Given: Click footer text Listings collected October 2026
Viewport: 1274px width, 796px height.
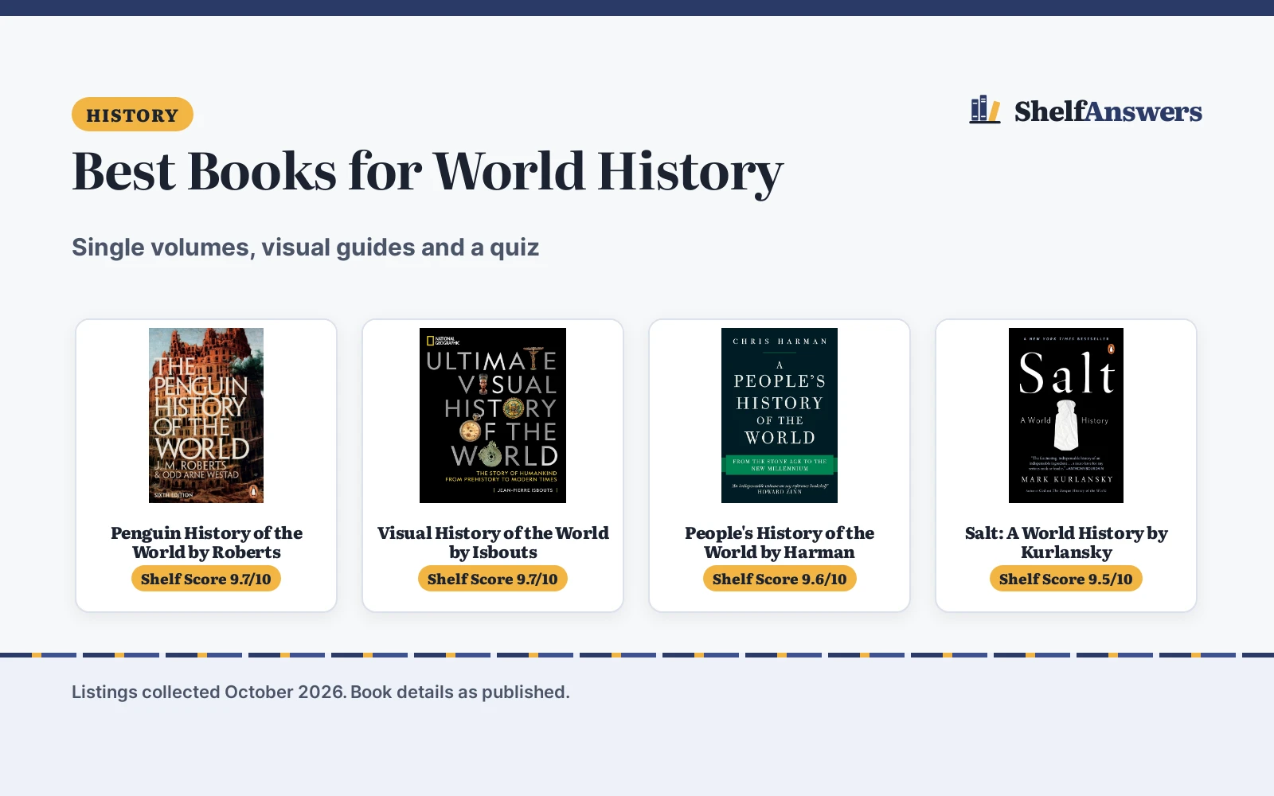Looking at the screenshot, I should point(209,692).
